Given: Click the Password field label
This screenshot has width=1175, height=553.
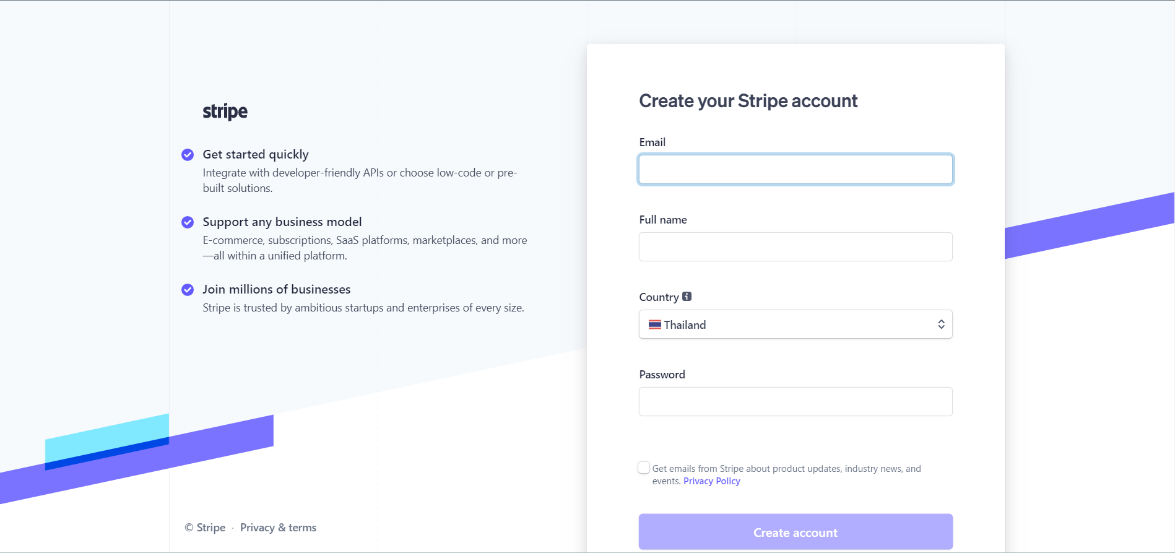Looking at the screenshot, I should point(662,375).
